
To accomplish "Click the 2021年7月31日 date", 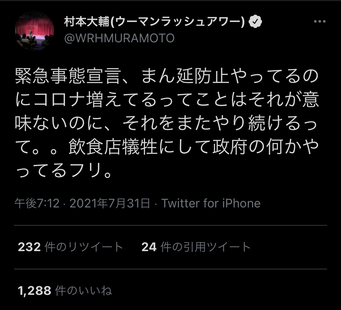I will tap(110, 203).
